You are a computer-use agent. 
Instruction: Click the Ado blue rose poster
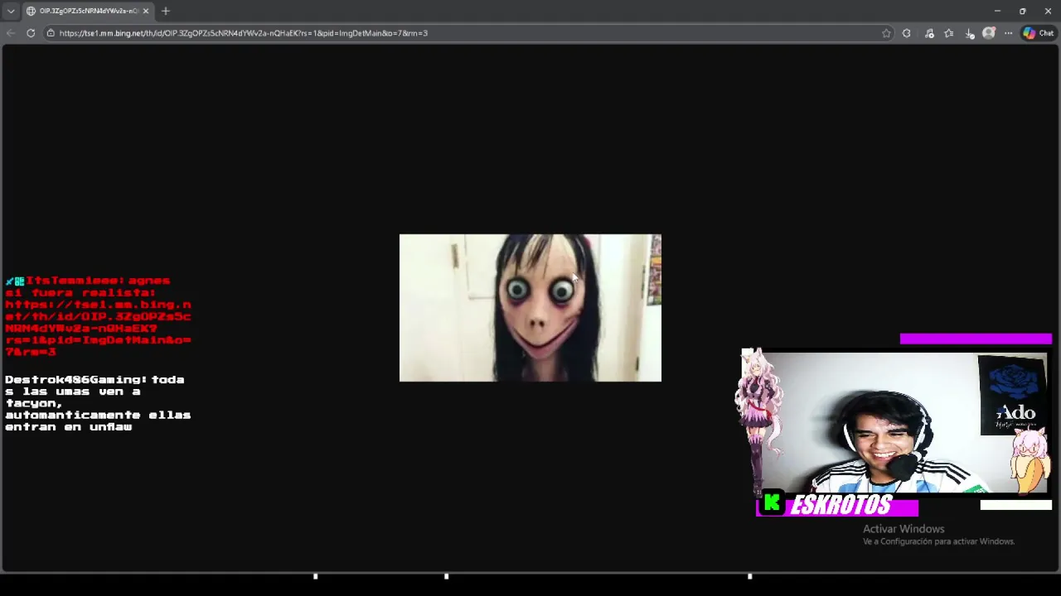point(1013,395)
